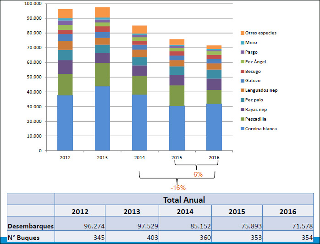Image resolution: width=320 pixels, height=244 pixels.
Task: Click the Otras especies legend color swatch
Action: (242, 33)
